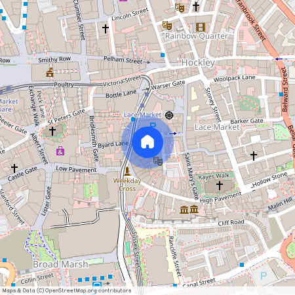
Task: Click the Bottle Lane label
Action: pyautogui.click(x=121, y=94)
